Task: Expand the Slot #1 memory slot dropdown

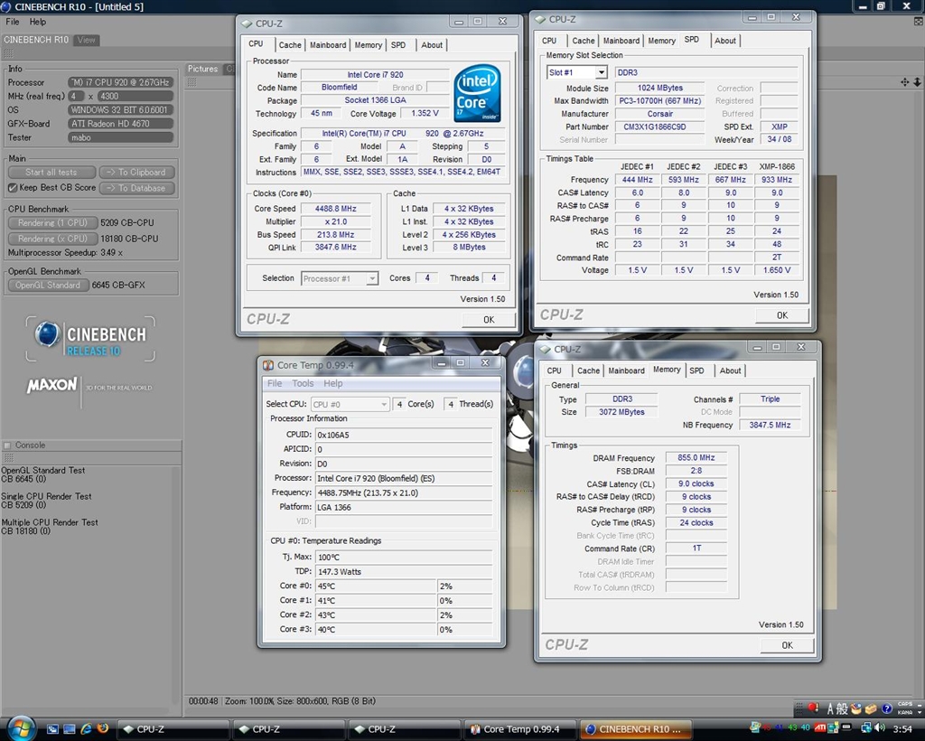Action: coord(601,72)
